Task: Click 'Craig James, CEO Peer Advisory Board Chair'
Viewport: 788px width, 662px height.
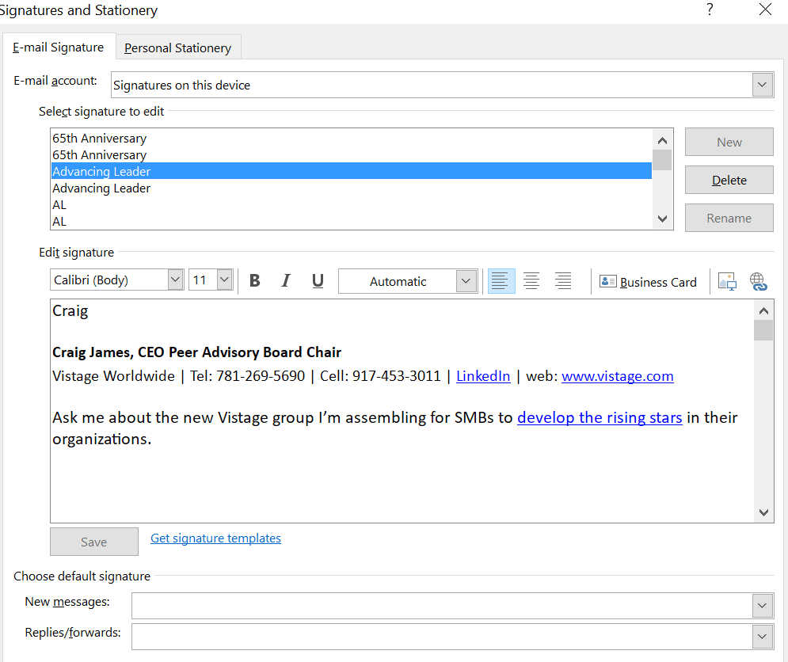Action: coord(196,352)
